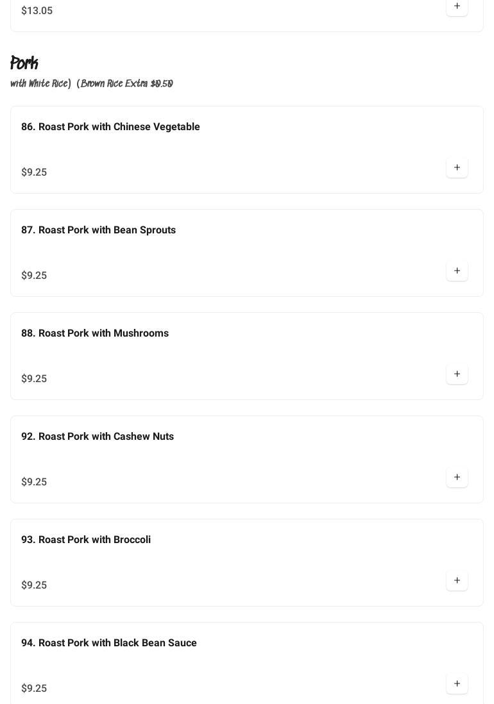
Task: Add the $13.05 item at top
Action: [457, 6]
